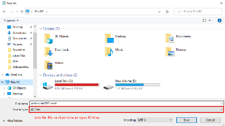Open the Download folder in sidebar
225x126 pixels.
pyautogui.click(x=19, y=50)
